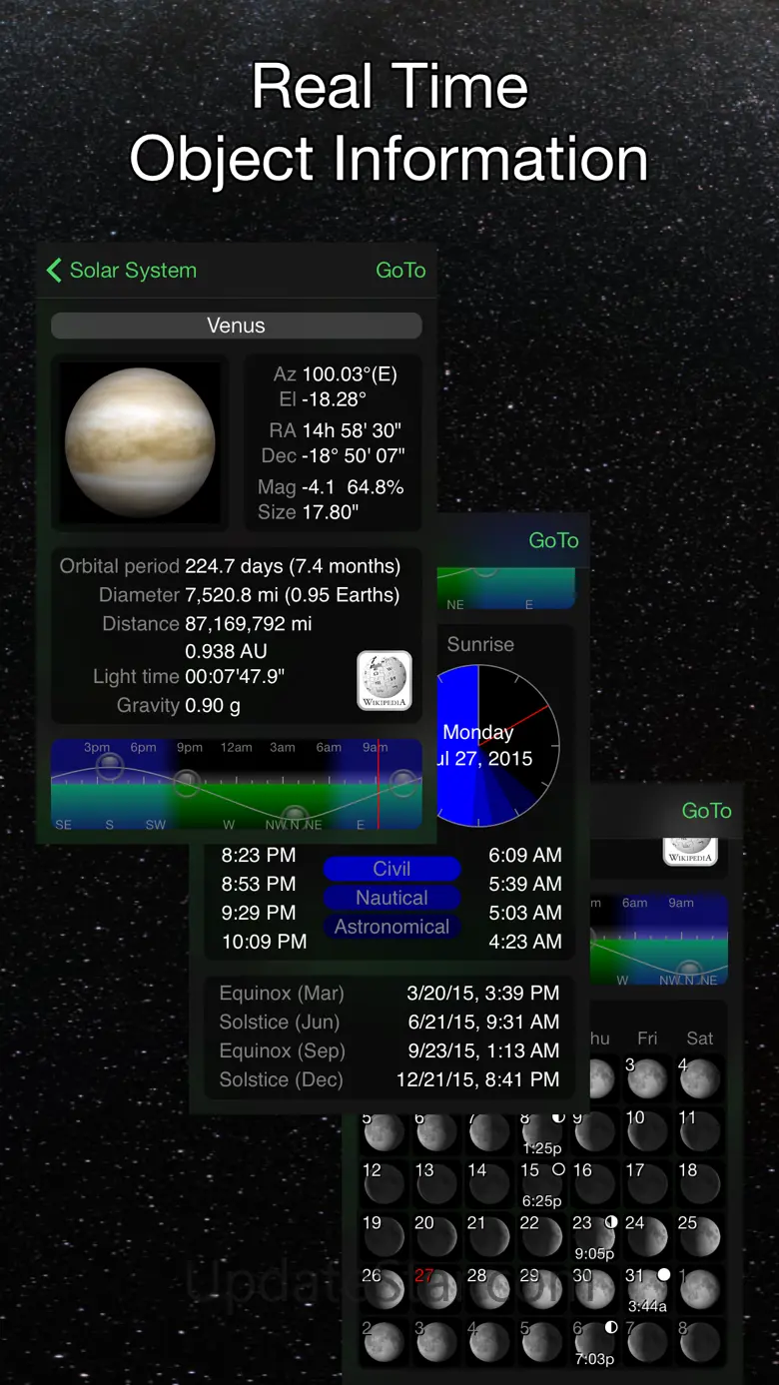779x1385 pixels.
Task: Select the moon icon for day 27
Action: pyautogui.click(x=436, y=1289)
